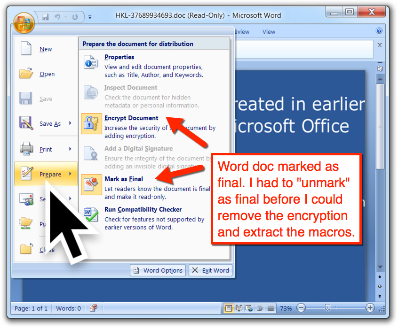Click the Encrypt Document lock icon

coord(91,124)
